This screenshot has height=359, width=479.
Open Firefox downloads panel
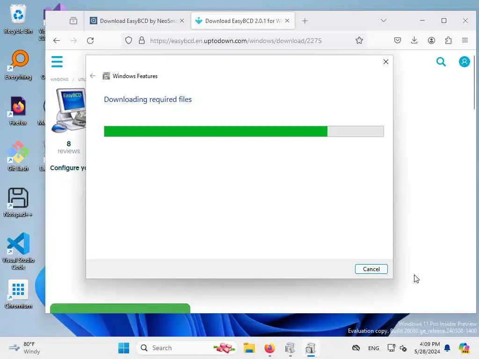tap(414, 40)
